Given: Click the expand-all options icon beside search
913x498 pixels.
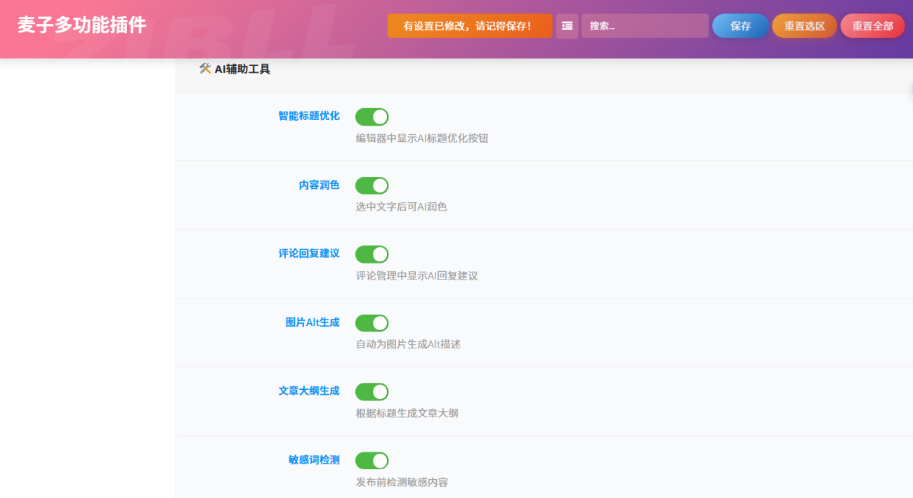Looking at the screenshot, I should tap(567, 26).
